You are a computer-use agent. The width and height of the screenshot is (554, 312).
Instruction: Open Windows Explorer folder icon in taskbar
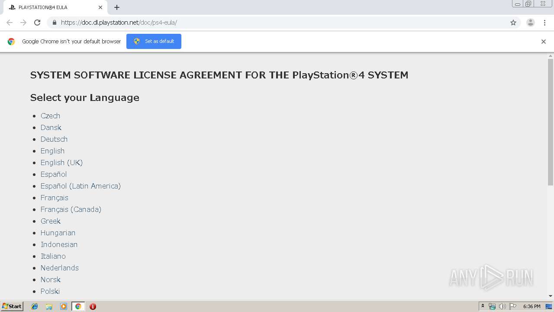[49, 306]
